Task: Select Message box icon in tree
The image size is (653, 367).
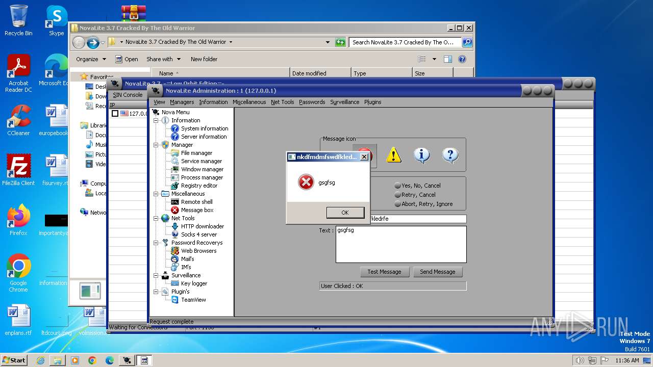Action: pos(175,210)
